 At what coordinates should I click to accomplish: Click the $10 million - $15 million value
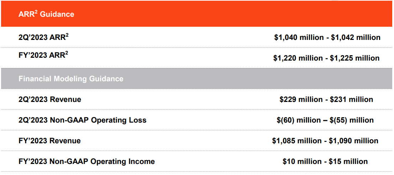pyautogui.click(x=325, y=161)
